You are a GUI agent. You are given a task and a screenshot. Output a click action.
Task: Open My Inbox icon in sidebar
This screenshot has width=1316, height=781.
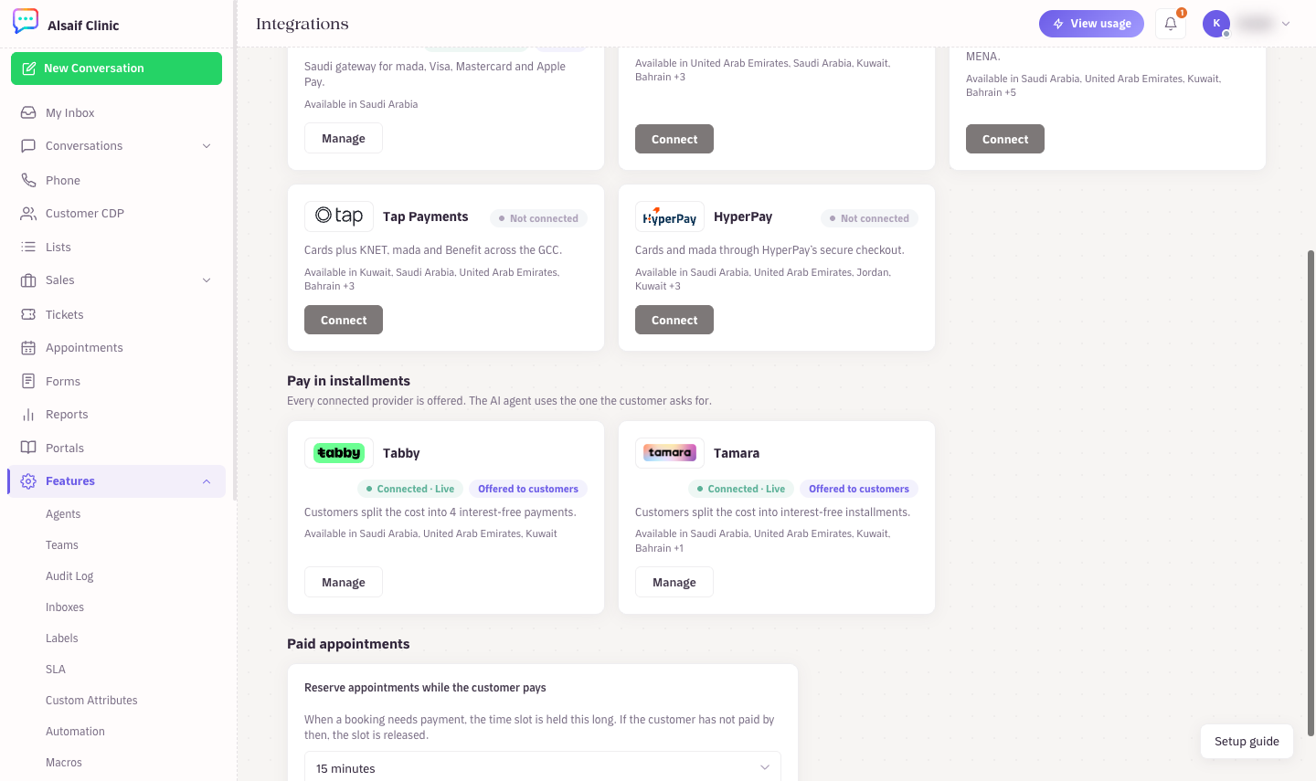(28, 113)
